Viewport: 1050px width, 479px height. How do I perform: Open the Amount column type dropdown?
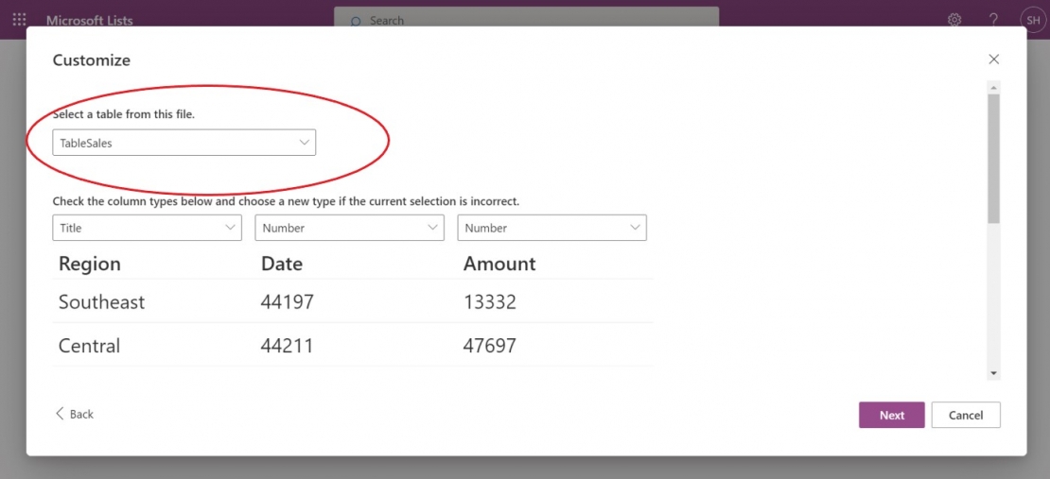(x=551, y=228)
